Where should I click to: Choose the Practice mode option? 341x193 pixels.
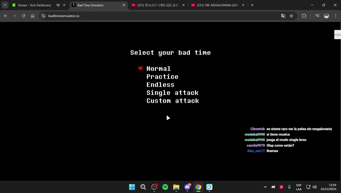pos(162,77)
